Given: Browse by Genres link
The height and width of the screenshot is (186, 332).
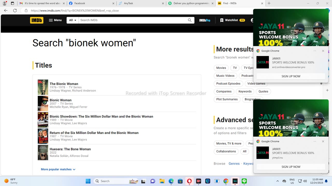Looking at the screenshot, I should tap(234, 164).
